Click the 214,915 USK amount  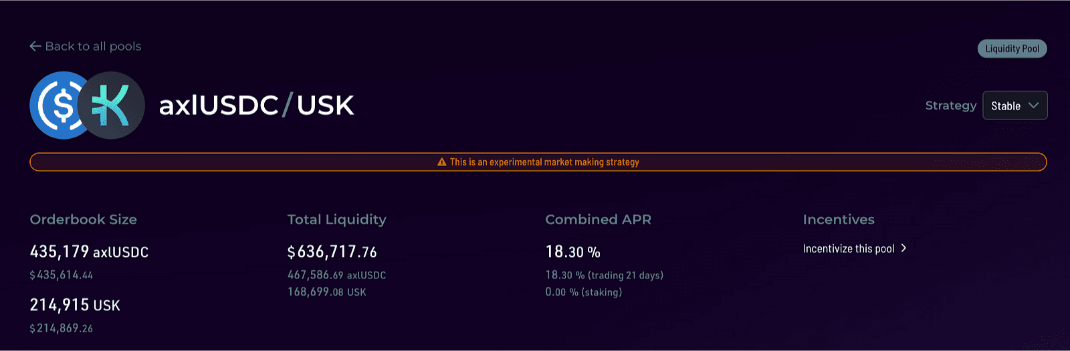coord(75,305)
